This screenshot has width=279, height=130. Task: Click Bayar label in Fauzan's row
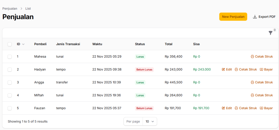tap(269, 108)
